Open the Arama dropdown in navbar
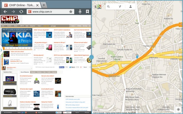Viewport: 183px width, 114px height. pyautogui.click(x=73, y=26)
